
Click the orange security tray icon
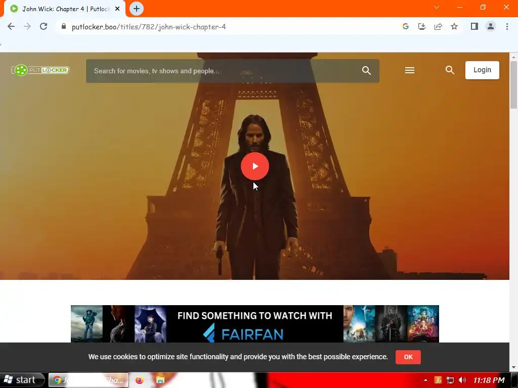[438, 380]
